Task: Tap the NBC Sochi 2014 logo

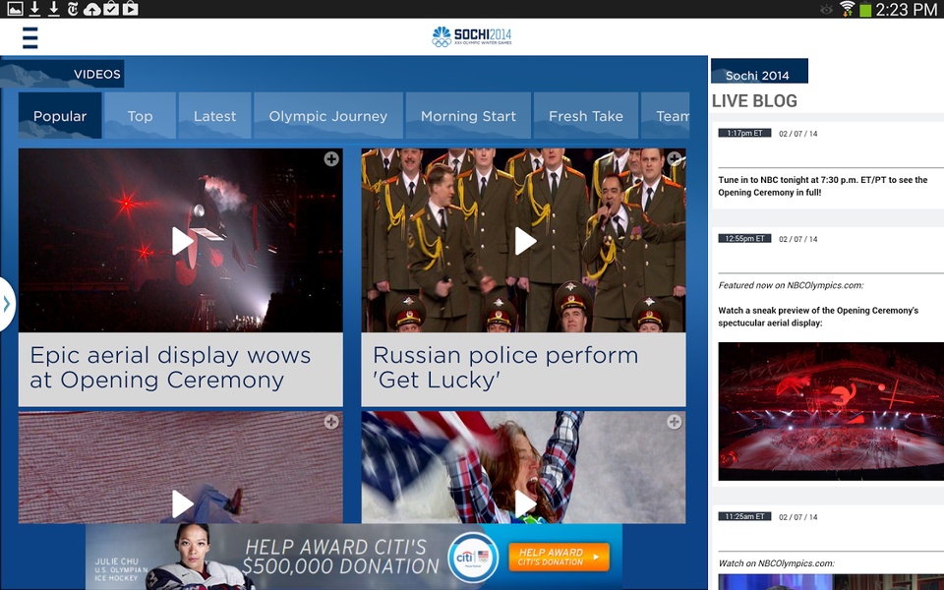Action: 472,36
